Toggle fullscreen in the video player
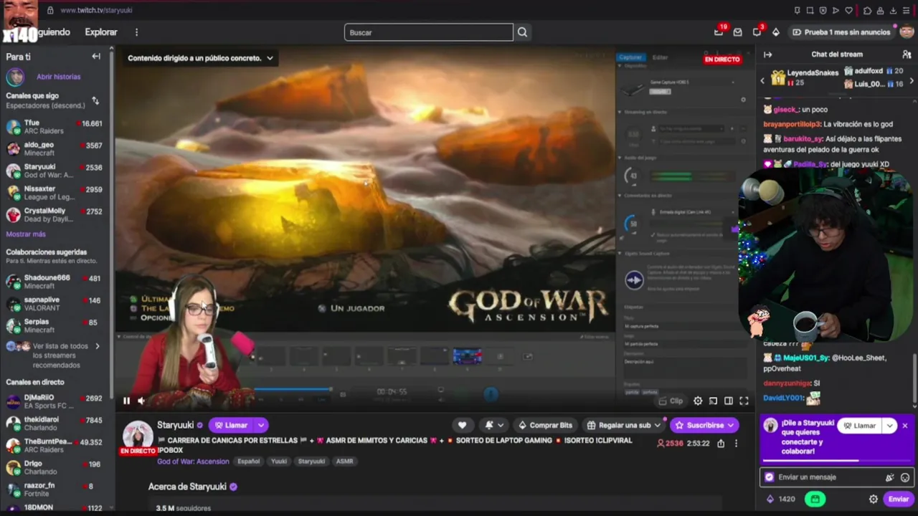 click(x=744, y=401)
